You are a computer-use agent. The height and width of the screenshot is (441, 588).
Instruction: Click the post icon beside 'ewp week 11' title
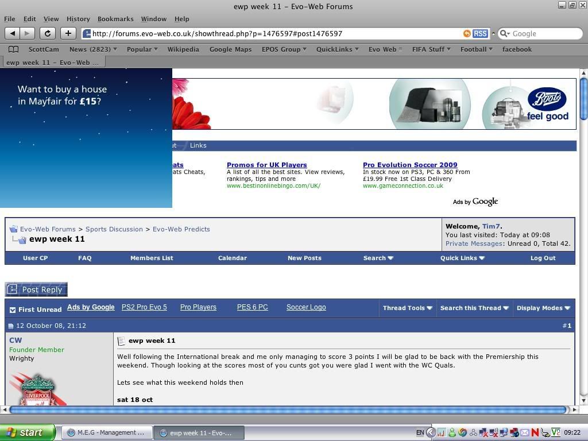tap(121, 341)
